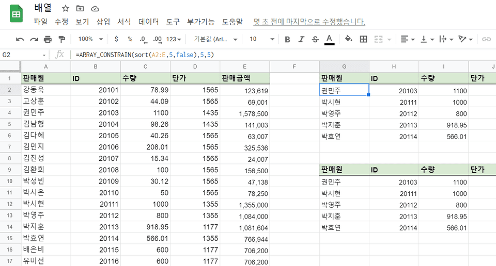Undo the last action
This screenshot has width=496, height=266.
click(x=20, y=39)
